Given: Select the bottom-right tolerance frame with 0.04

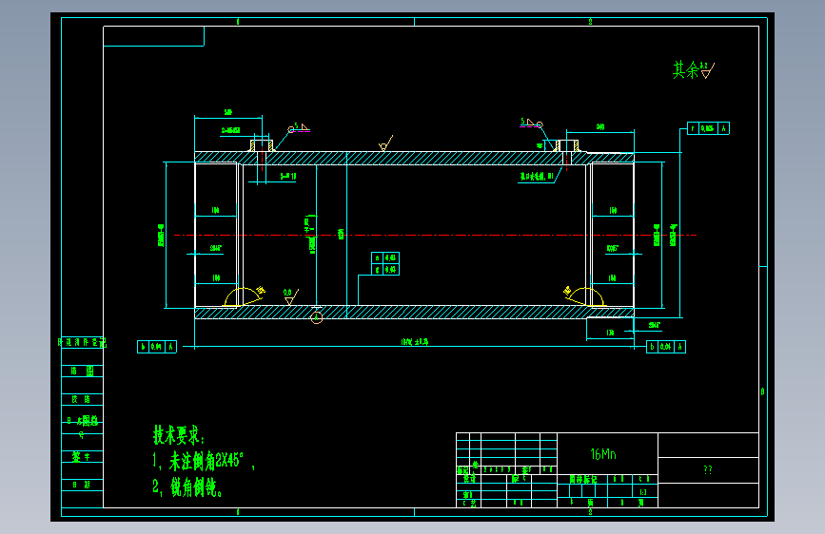Looking at the screenshot, I should click(x=665, y=347).
